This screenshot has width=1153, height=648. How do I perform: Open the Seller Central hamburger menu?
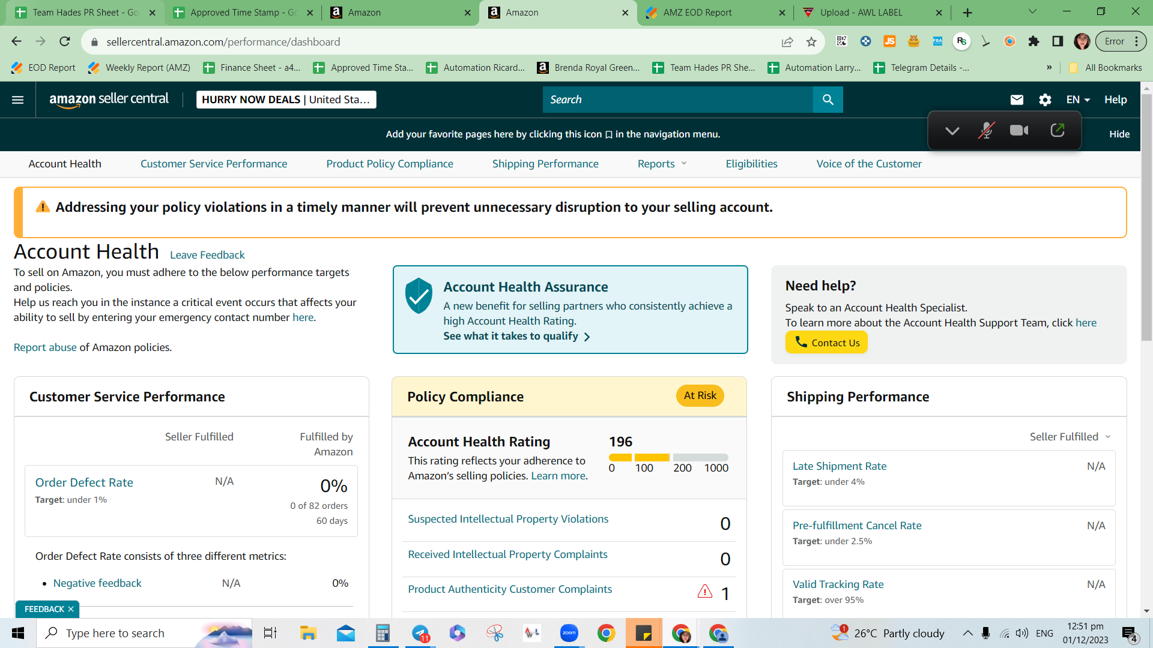(18, 100)
